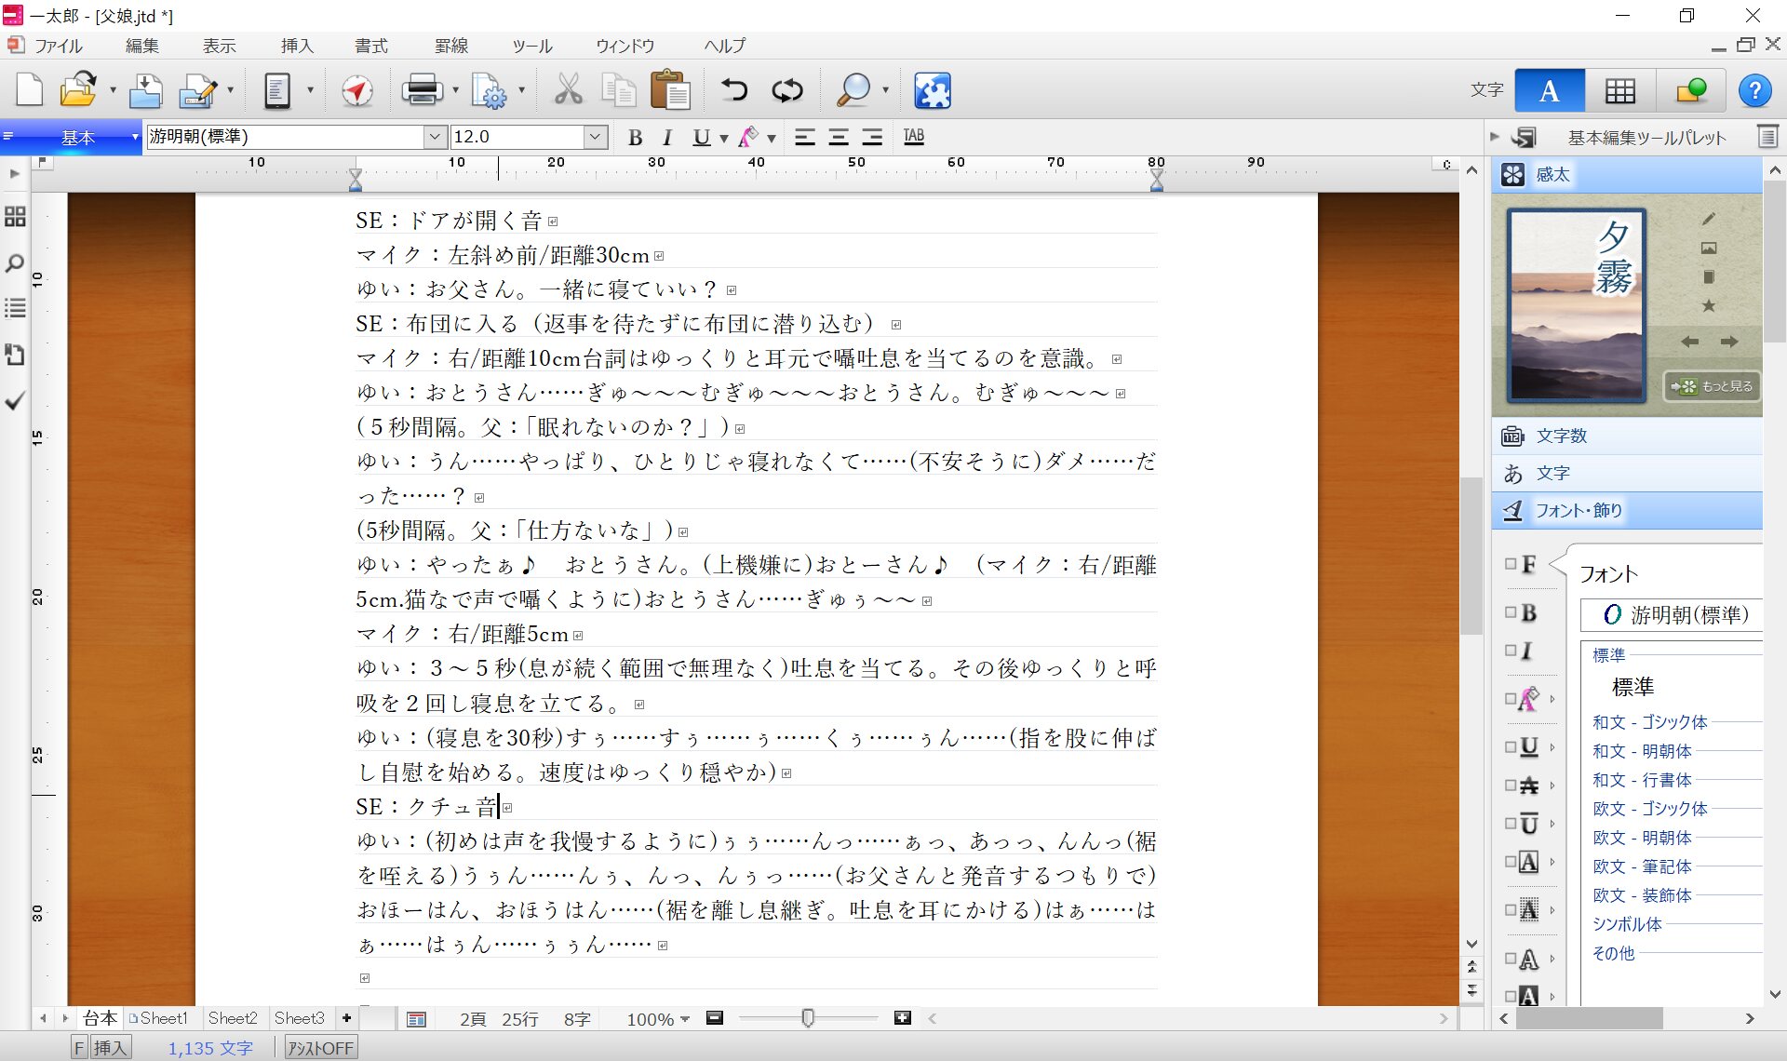Enable the italic I checkbox in palette
Viewport: 1787px width, 1061px height.
tap(1511, 651)
